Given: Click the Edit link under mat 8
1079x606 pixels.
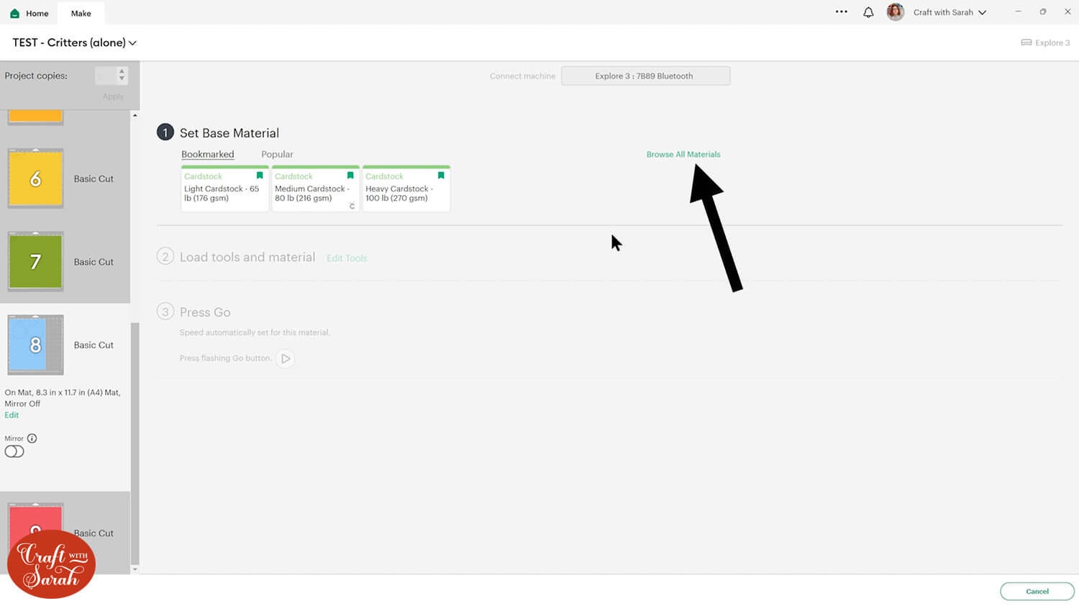Looking at the screenshot, I should 12,415.
